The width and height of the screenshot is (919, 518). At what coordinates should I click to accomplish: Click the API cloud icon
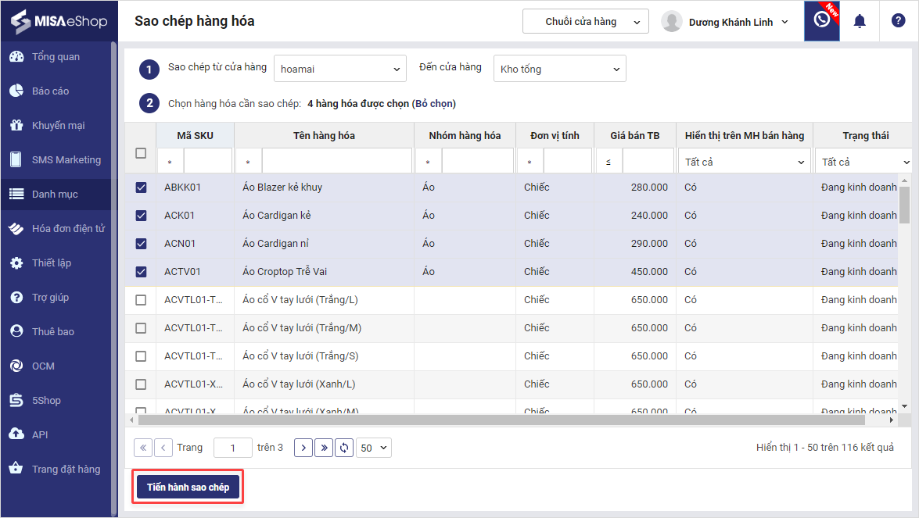click(x=16, y=434)
